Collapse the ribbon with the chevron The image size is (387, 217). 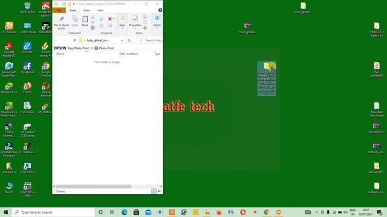point(155,10)
